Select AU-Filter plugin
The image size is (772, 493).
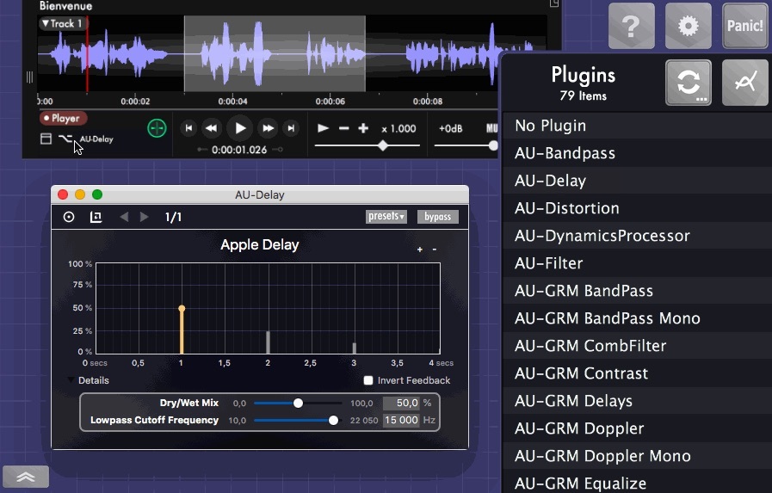coord(637,263)
